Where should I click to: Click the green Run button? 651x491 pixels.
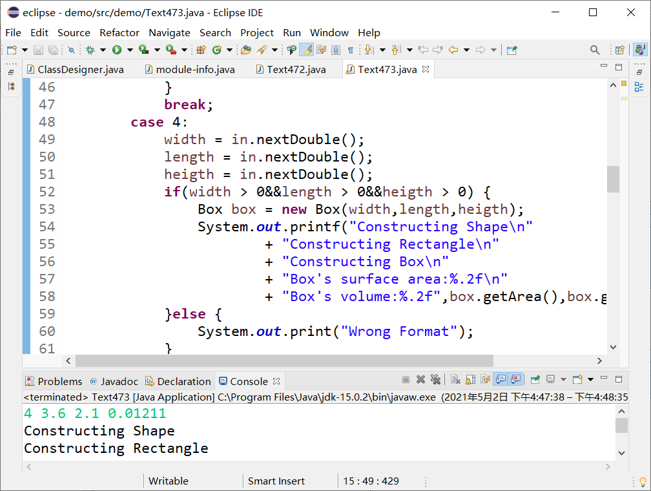[117, 50]
